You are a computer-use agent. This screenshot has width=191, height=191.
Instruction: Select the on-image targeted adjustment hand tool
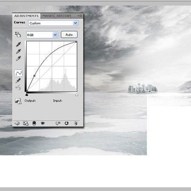click(x=18, y=34)
